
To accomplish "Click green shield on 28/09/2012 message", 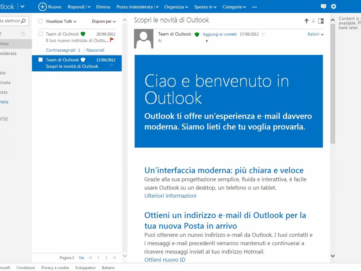I will tap(83, 34).
